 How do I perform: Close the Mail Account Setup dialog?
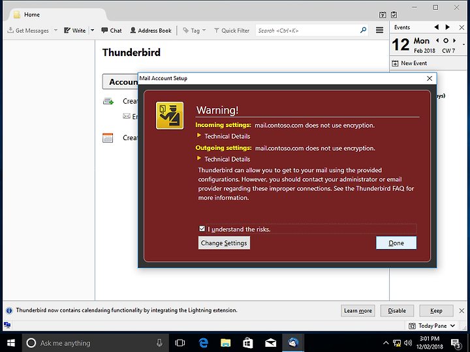pyautogui.click(x=430, y=78)
